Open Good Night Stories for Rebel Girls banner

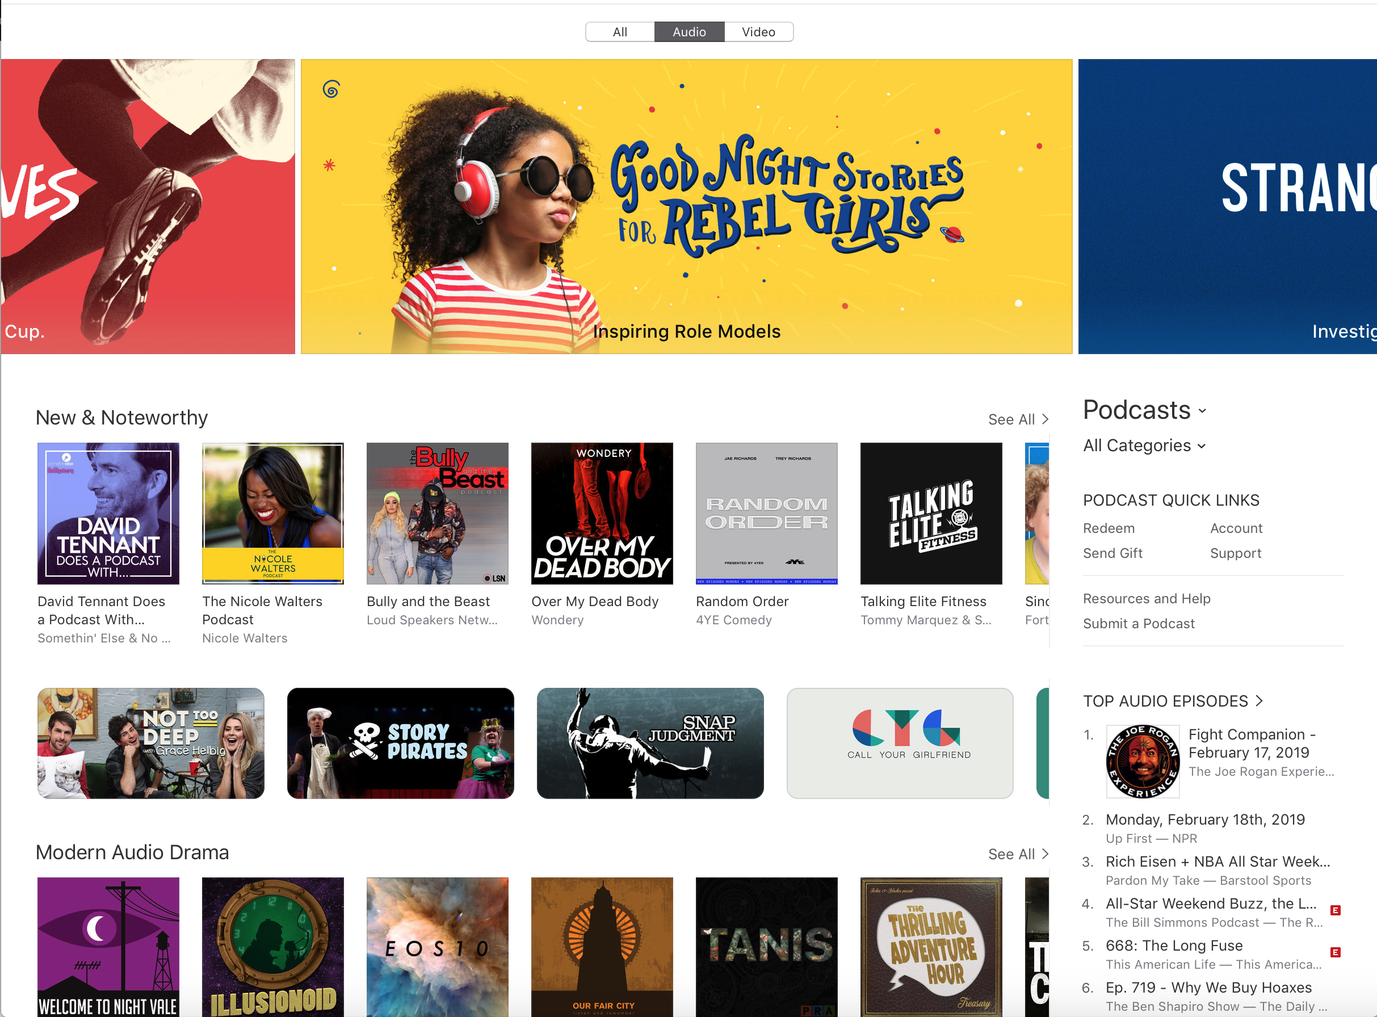click(686, 206)
